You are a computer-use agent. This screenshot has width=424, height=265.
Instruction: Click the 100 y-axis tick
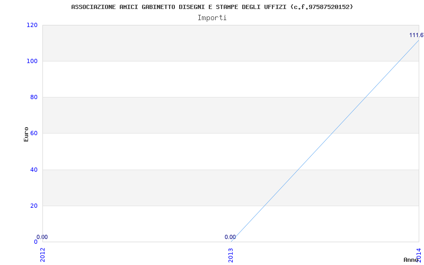pos(32,61)
